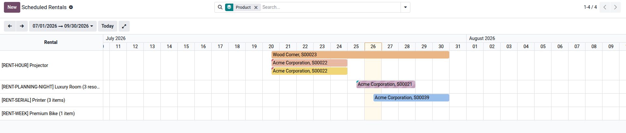The height and width of the screenshot is (133, 626).
Task: Go to the next pager page
Action: coord(616,7)
